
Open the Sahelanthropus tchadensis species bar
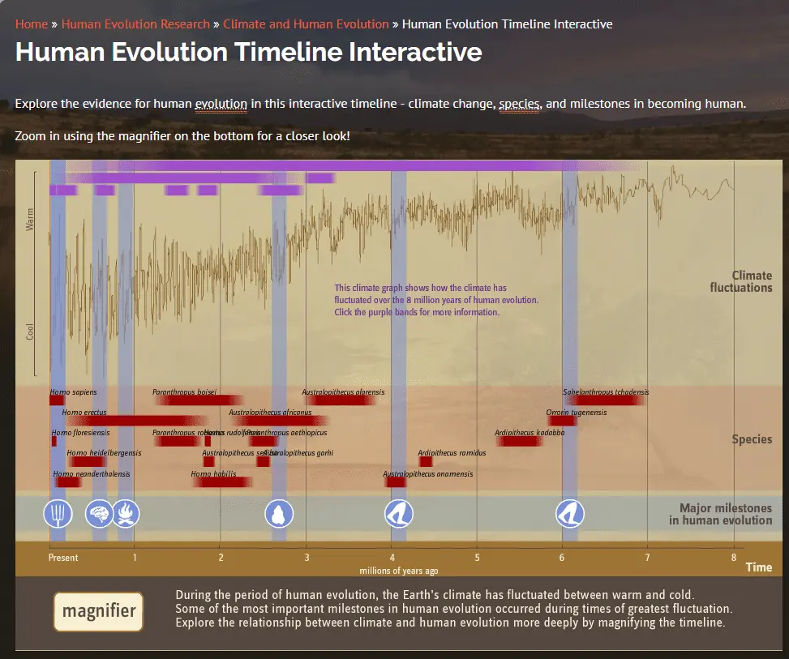[604, 400]
